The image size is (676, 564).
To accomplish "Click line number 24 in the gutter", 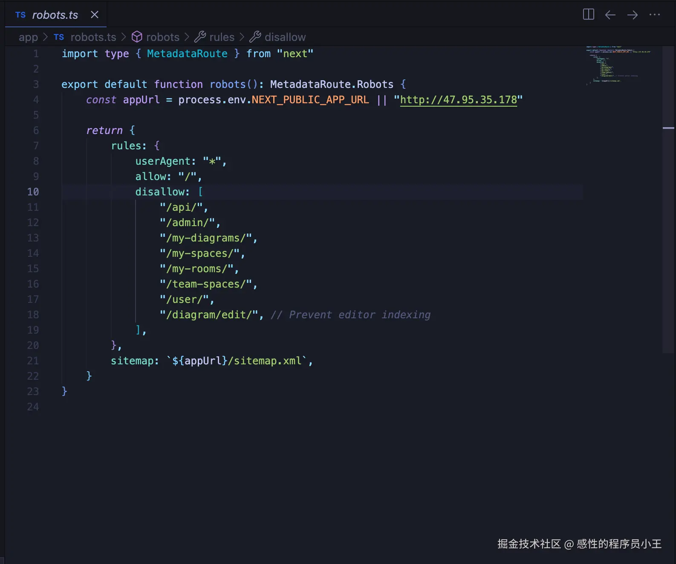I will click(33, 407).
